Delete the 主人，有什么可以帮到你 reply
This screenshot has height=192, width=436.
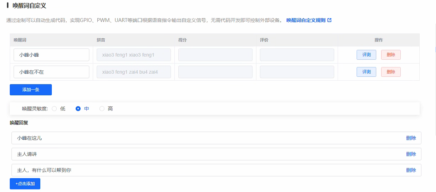click(411, 170)
